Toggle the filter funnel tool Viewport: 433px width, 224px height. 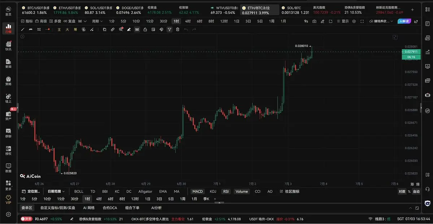click(x=170, y=30)
